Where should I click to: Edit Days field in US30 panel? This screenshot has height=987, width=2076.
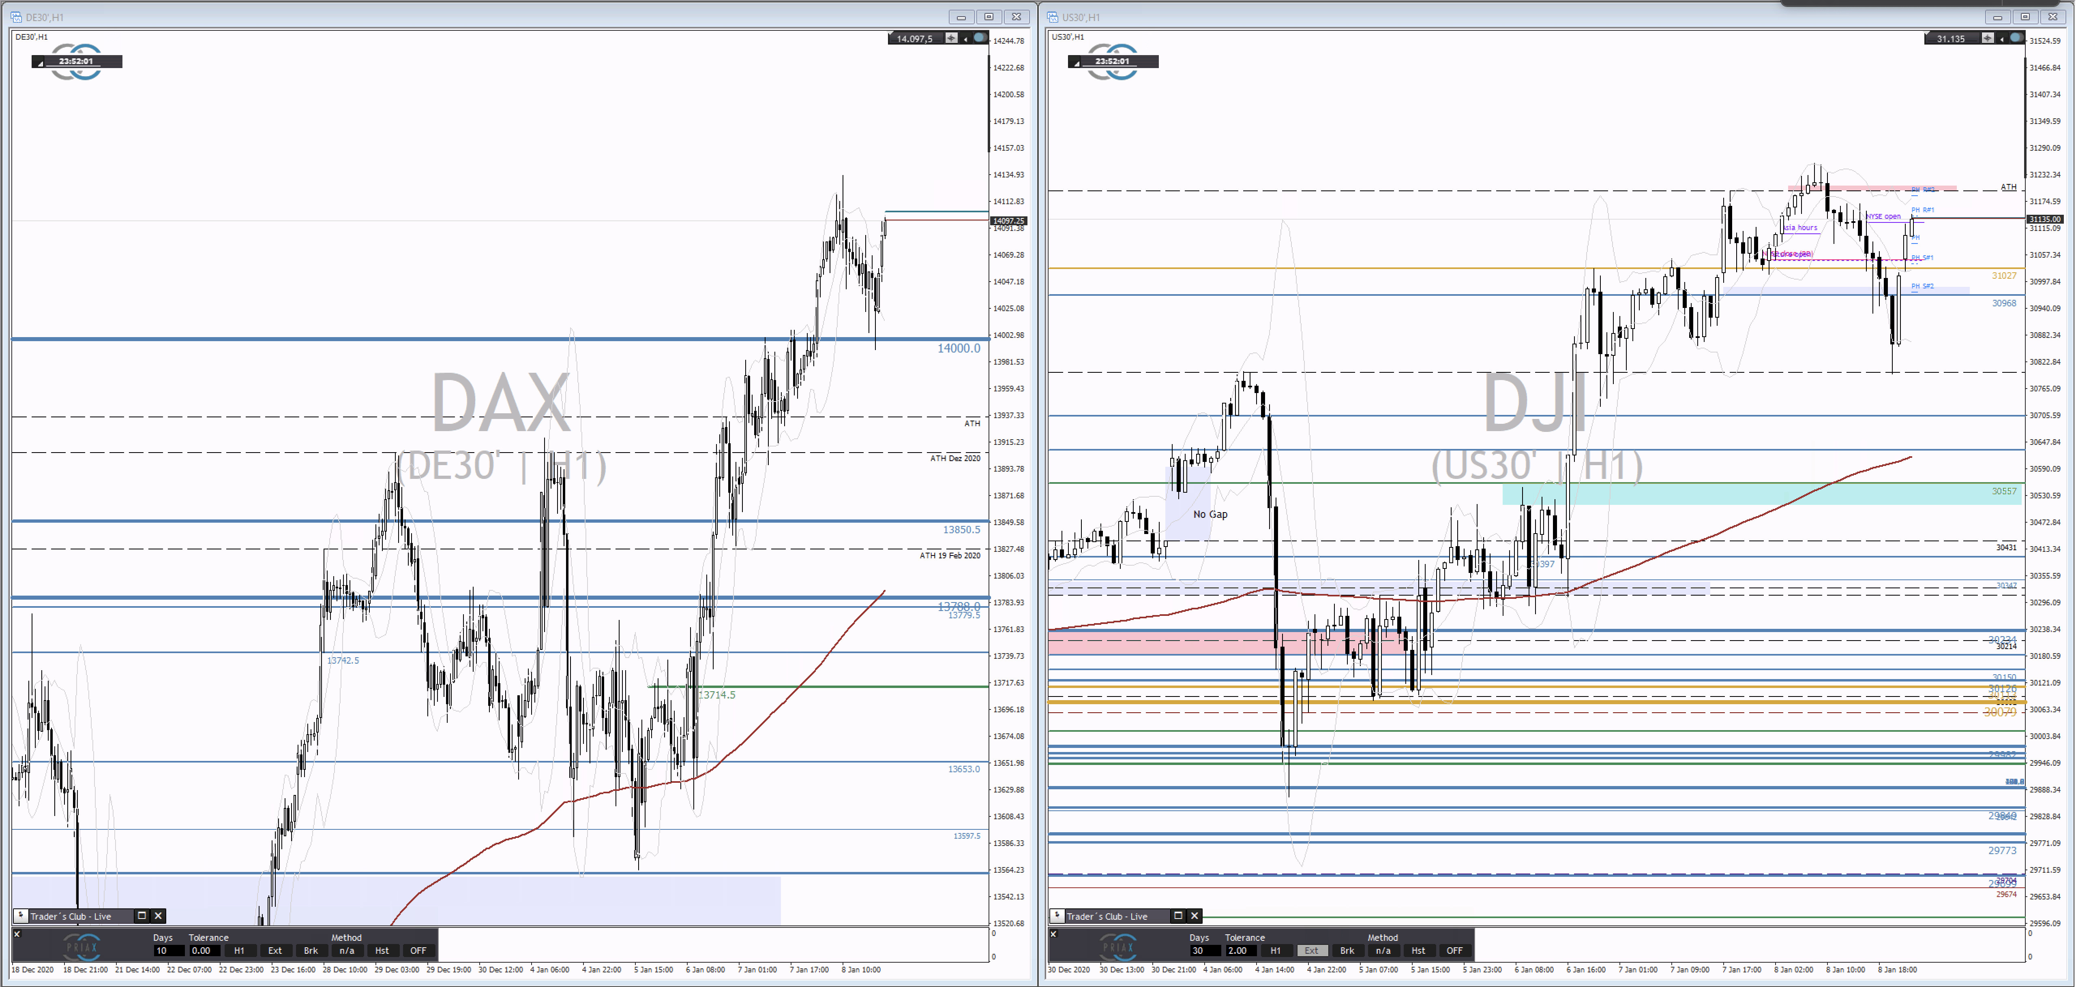[1205, 951]
